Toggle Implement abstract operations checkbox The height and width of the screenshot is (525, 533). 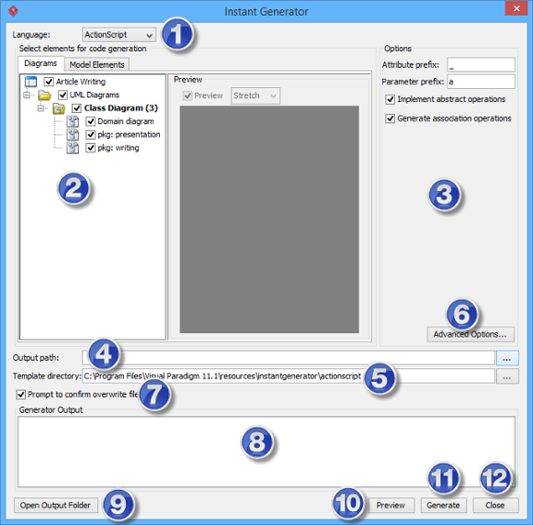(390, 99)
